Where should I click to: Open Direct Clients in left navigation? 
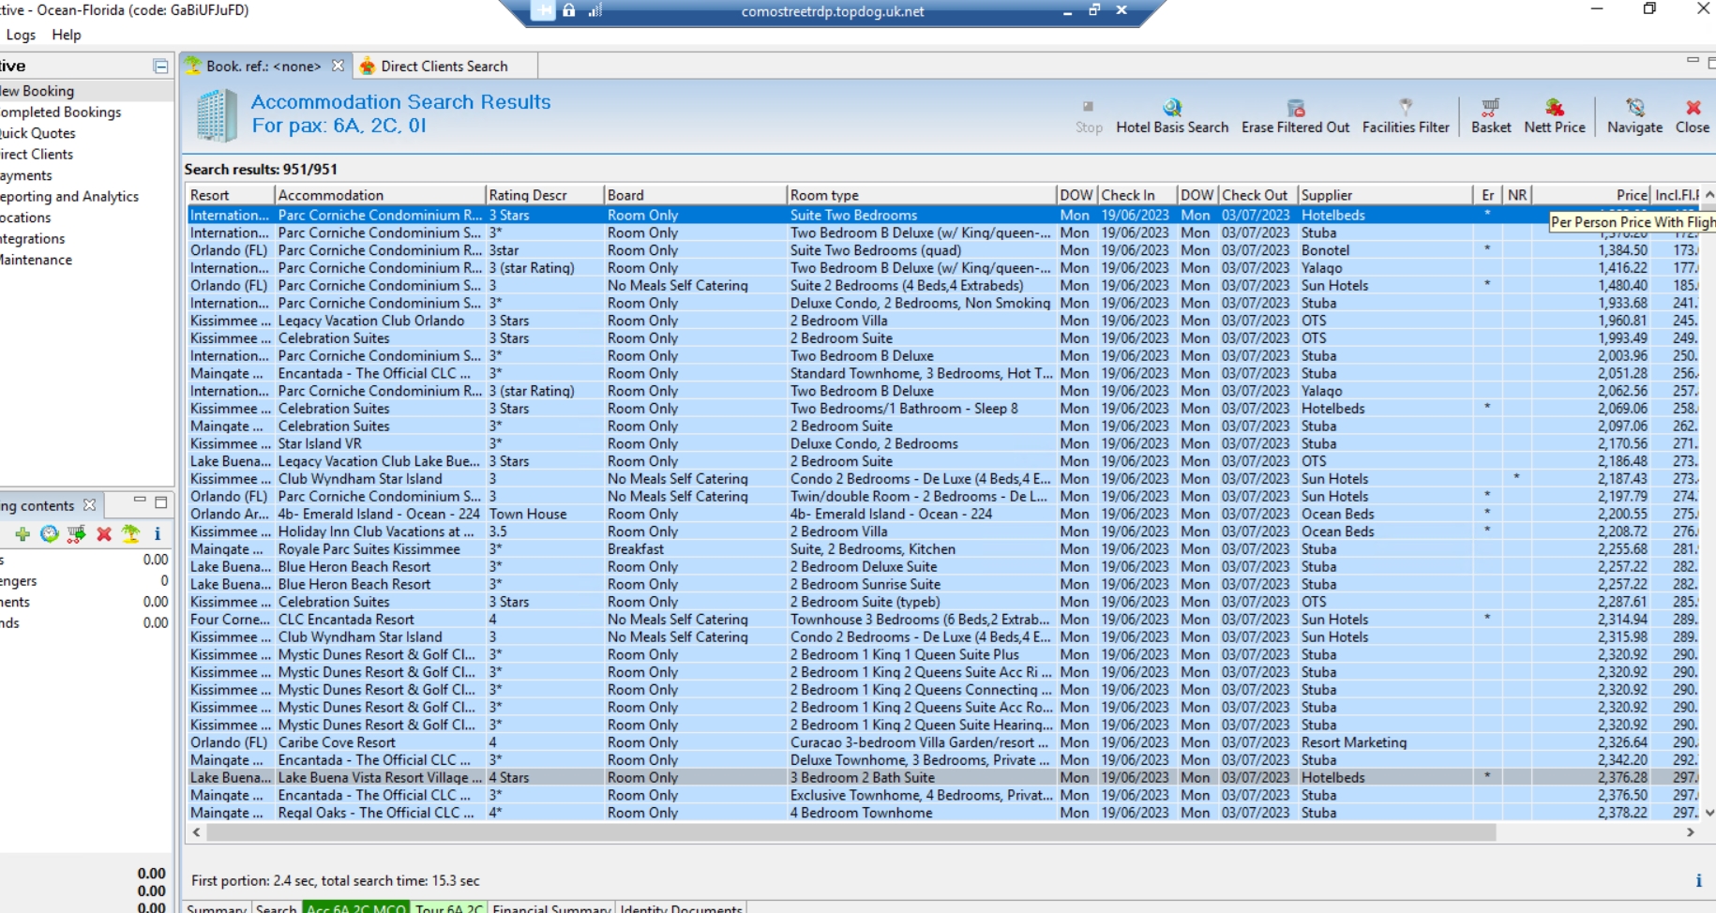[x=37, y=154]
